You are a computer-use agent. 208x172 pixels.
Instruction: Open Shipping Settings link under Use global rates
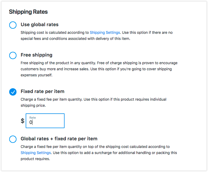coord(105,32)
